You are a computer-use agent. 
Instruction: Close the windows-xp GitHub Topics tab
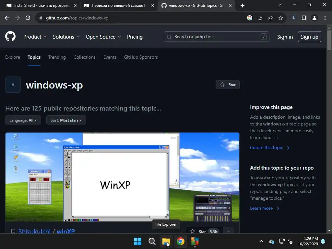(230, 6)
